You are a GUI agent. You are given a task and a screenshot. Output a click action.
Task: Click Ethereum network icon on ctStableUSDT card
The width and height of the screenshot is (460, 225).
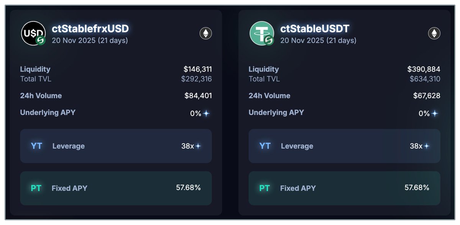(434, 33)
